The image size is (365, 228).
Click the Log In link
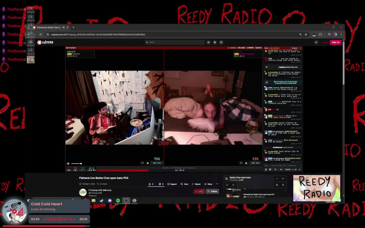325,42
